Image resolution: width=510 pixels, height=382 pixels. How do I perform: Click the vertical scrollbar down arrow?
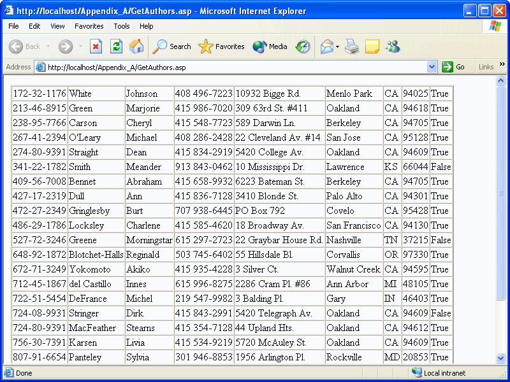click(501, 358)
